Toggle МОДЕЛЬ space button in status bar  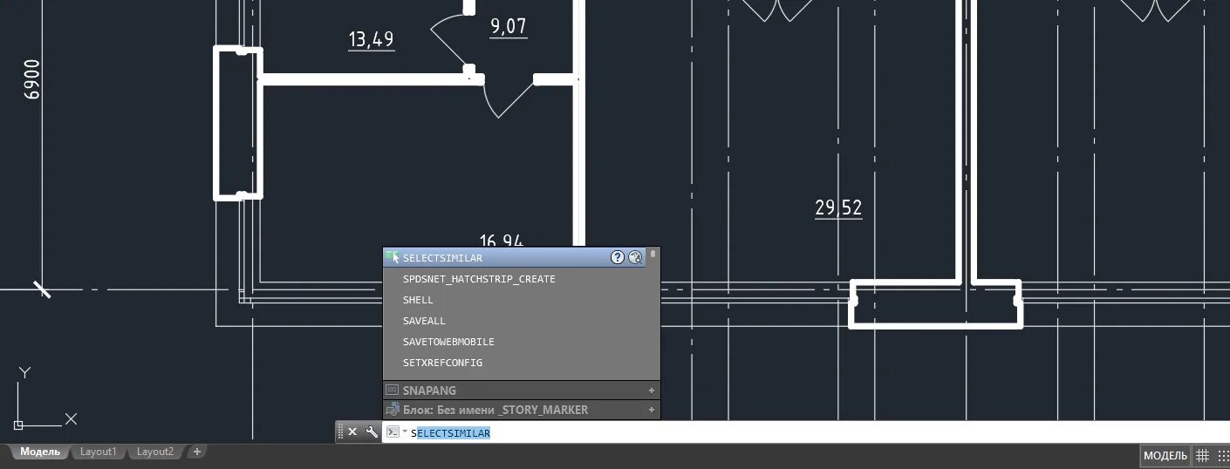[1165, 456]
